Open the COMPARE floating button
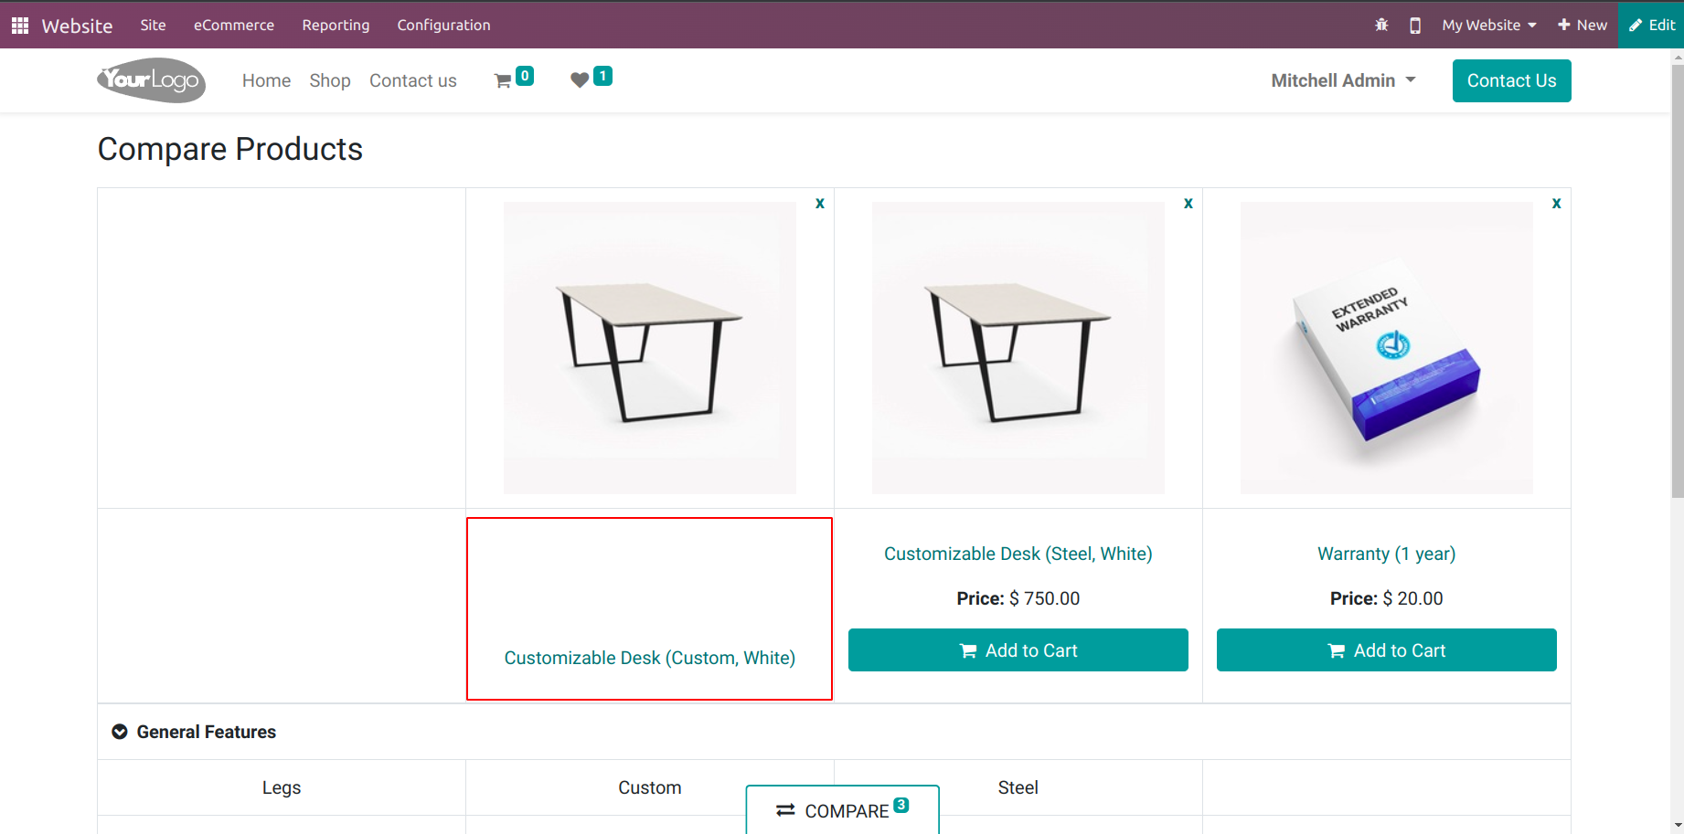This screenshot has height=834, width=1684. (842, 810)
